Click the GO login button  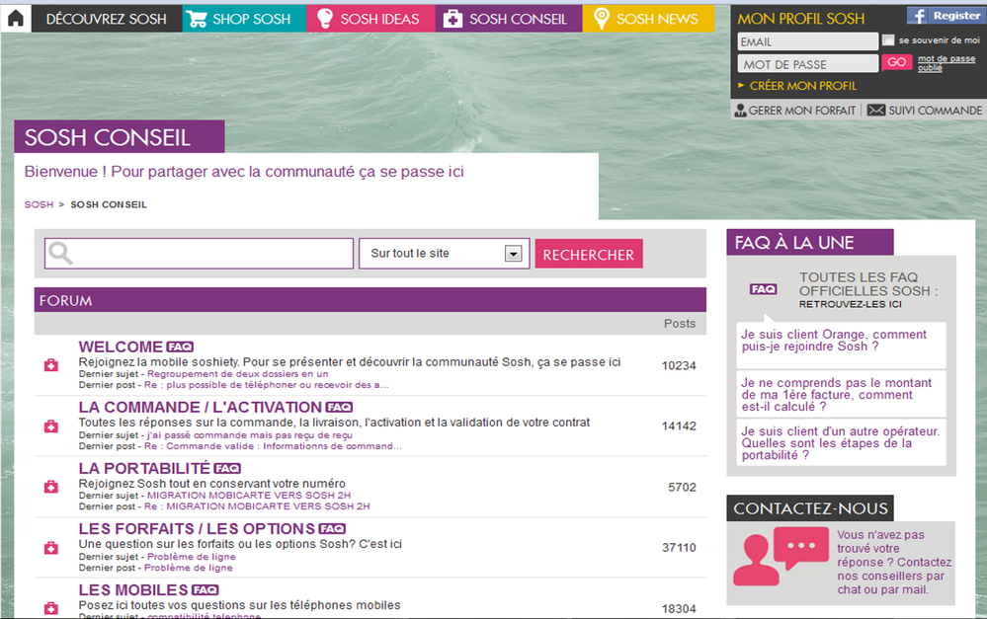[897, 61]
